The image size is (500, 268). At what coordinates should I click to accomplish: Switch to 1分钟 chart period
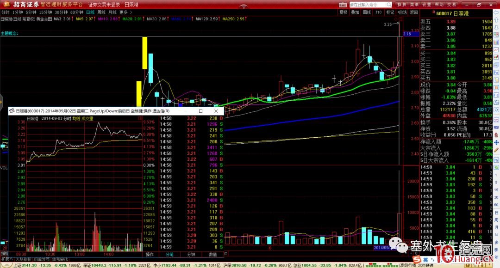click(x=18, y=12)
